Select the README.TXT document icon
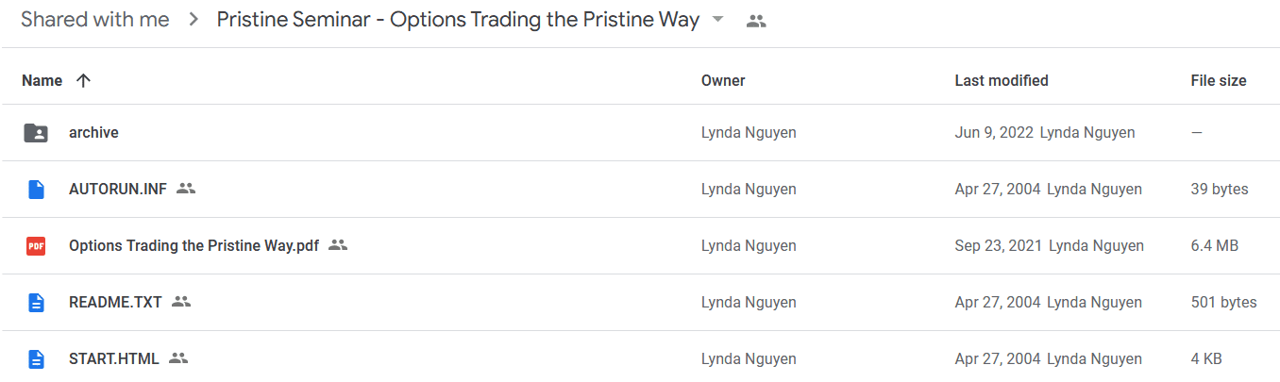Viewport: 1280px width, 382px height. (36, 303)
